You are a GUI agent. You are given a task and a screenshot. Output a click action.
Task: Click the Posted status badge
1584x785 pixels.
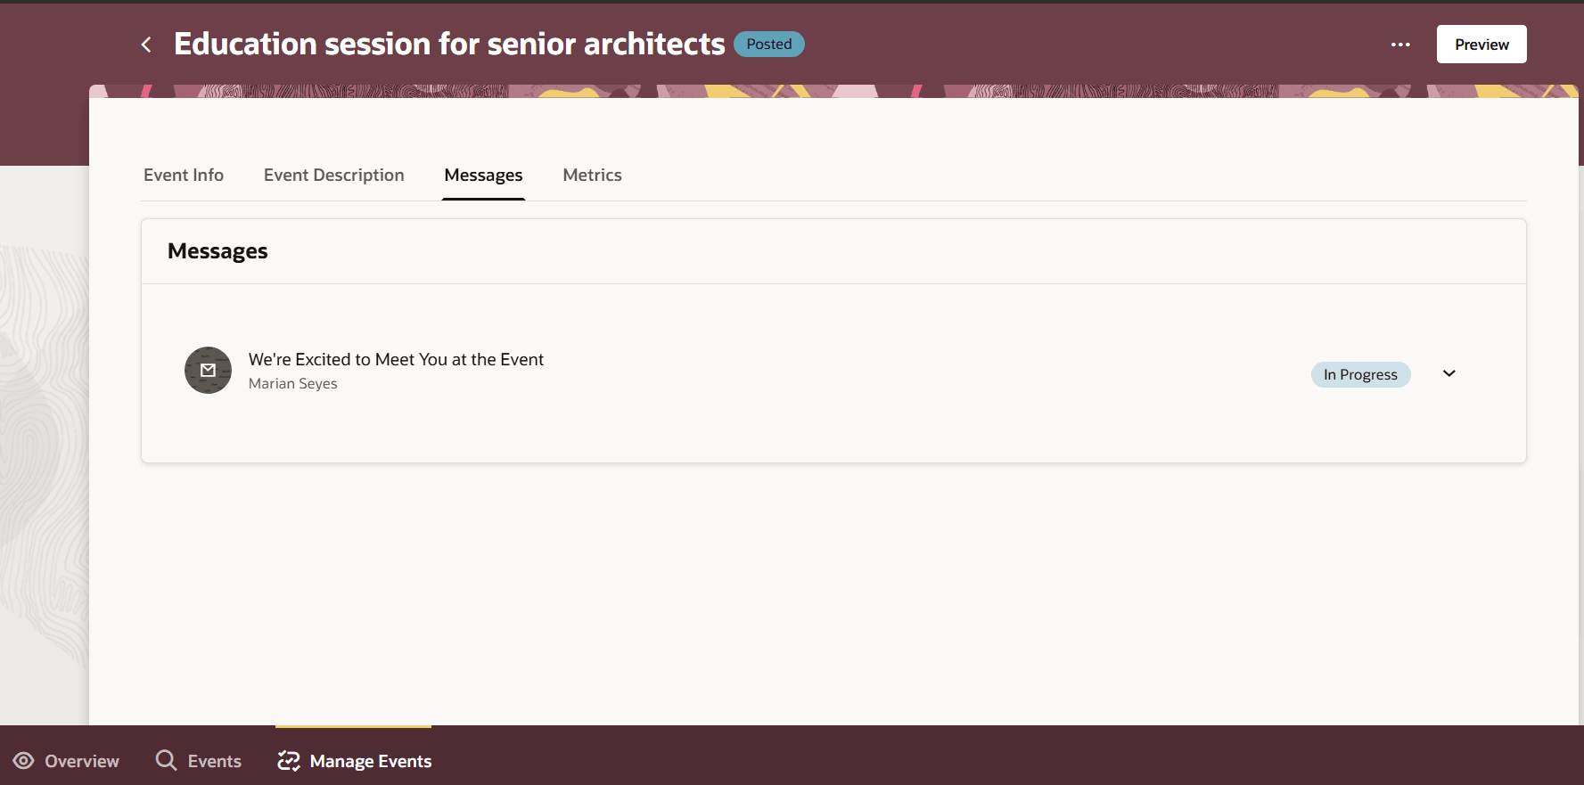click(x=768, y=45)
